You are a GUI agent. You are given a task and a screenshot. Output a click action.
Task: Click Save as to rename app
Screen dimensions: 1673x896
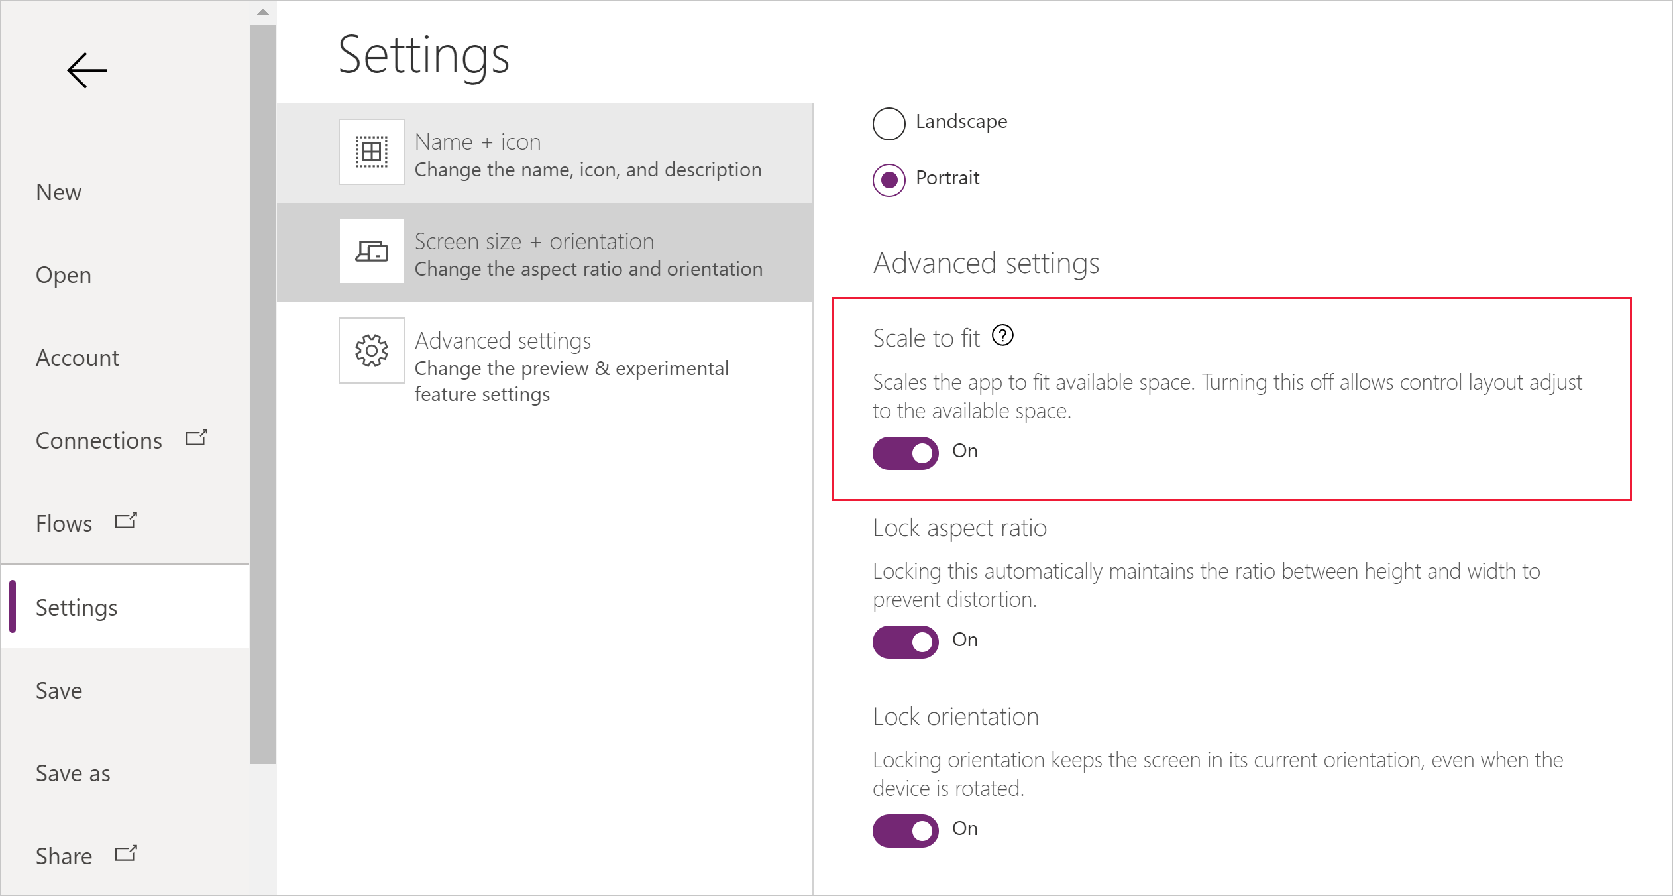[73, 772]
